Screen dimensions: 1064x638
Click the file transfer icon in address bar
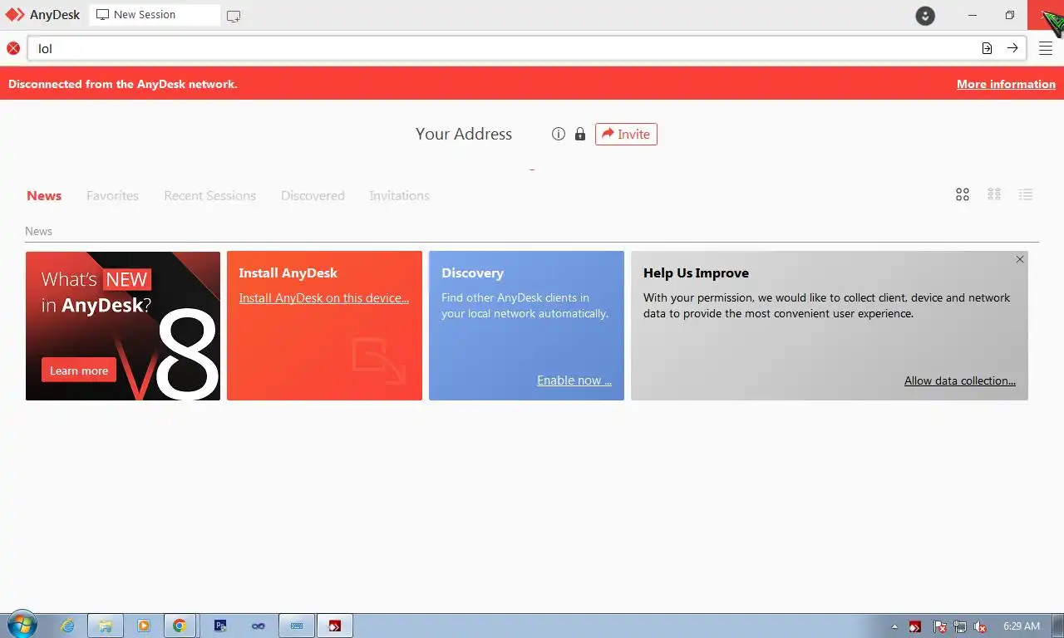pyautogui.click(x=987, y=48)
